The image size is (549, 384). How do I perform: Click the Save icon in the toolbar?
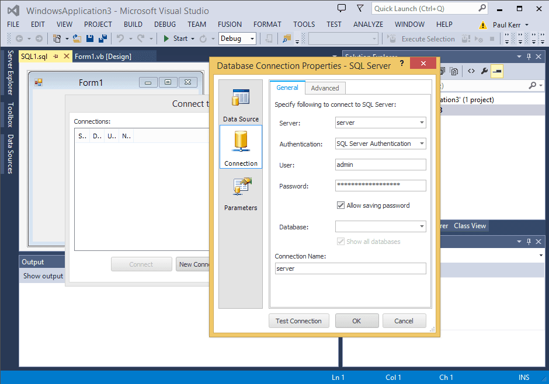point(90,39)
